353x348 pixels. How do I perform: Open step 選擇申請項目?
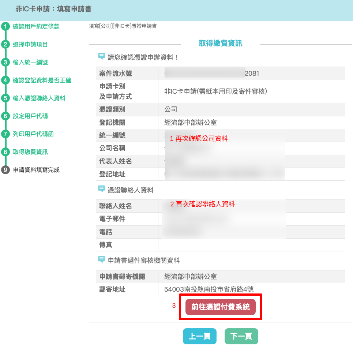click(x=30, y=44)
